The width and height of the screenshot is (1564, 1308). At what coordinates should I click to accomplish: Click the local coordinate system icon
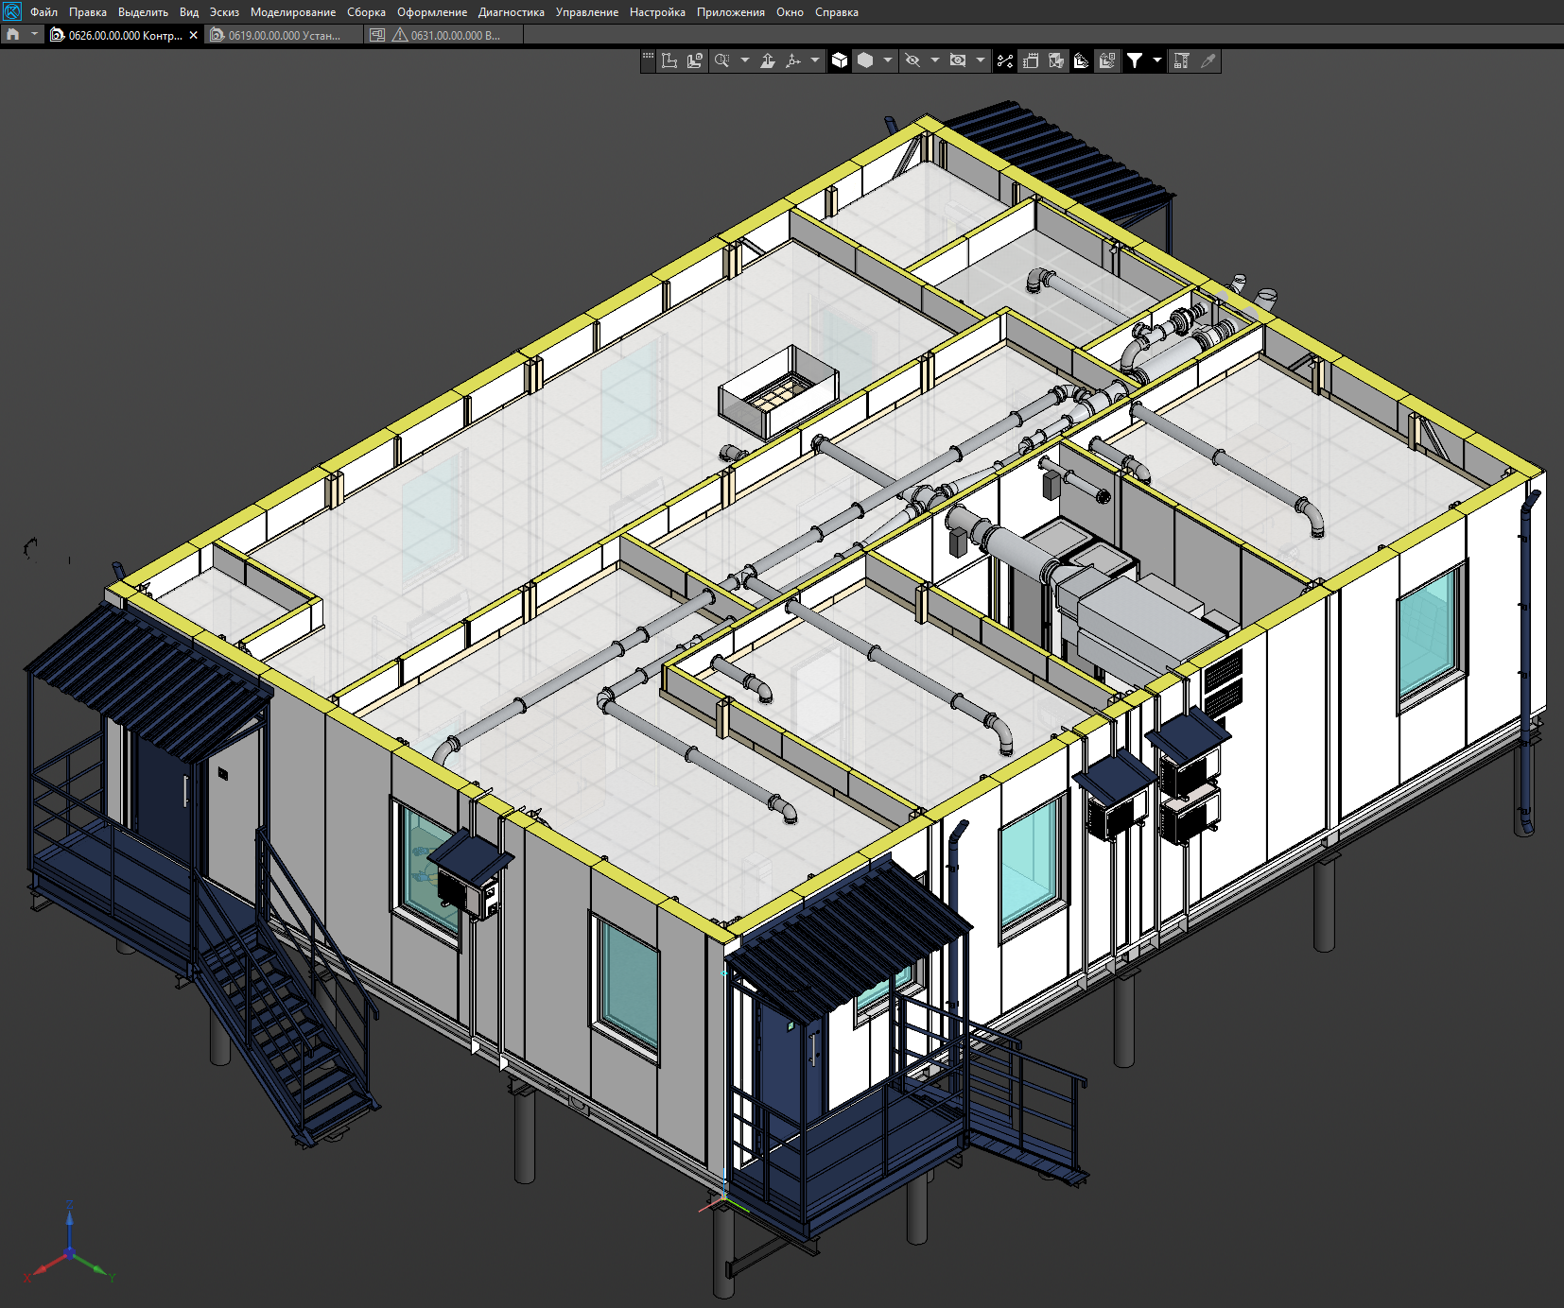pos(669,61)
